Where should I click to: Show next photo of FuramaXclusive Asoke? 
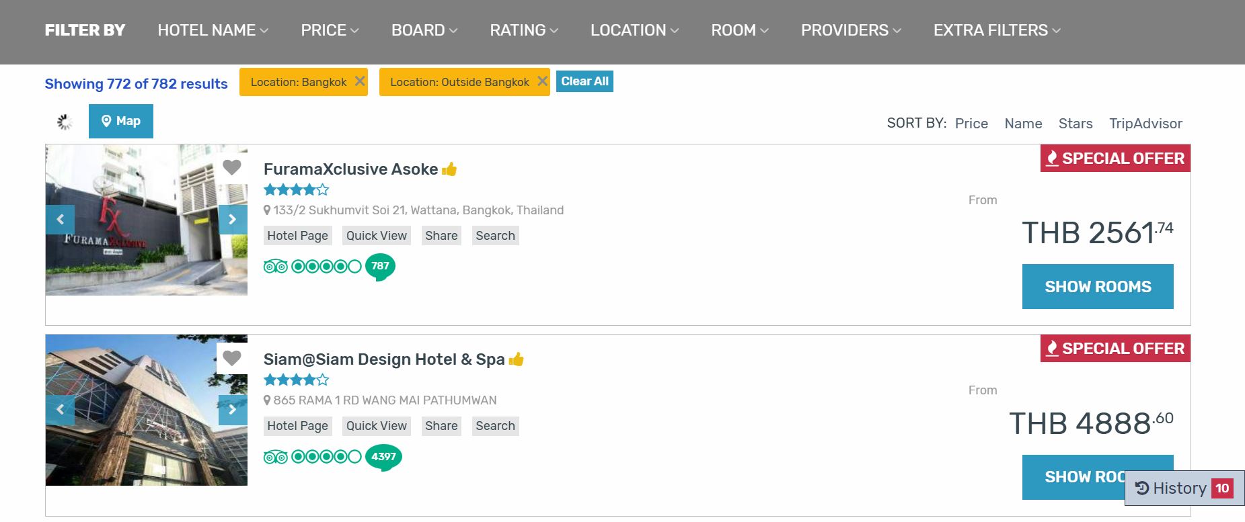tap(232, 220)
